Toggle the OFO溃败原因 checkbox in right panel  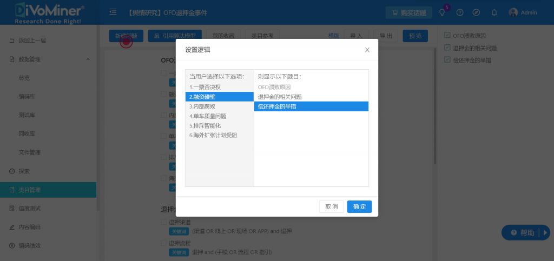coord(447,35)
